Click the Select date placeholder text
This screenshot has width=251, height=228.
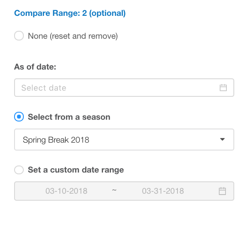coord(44,88)
